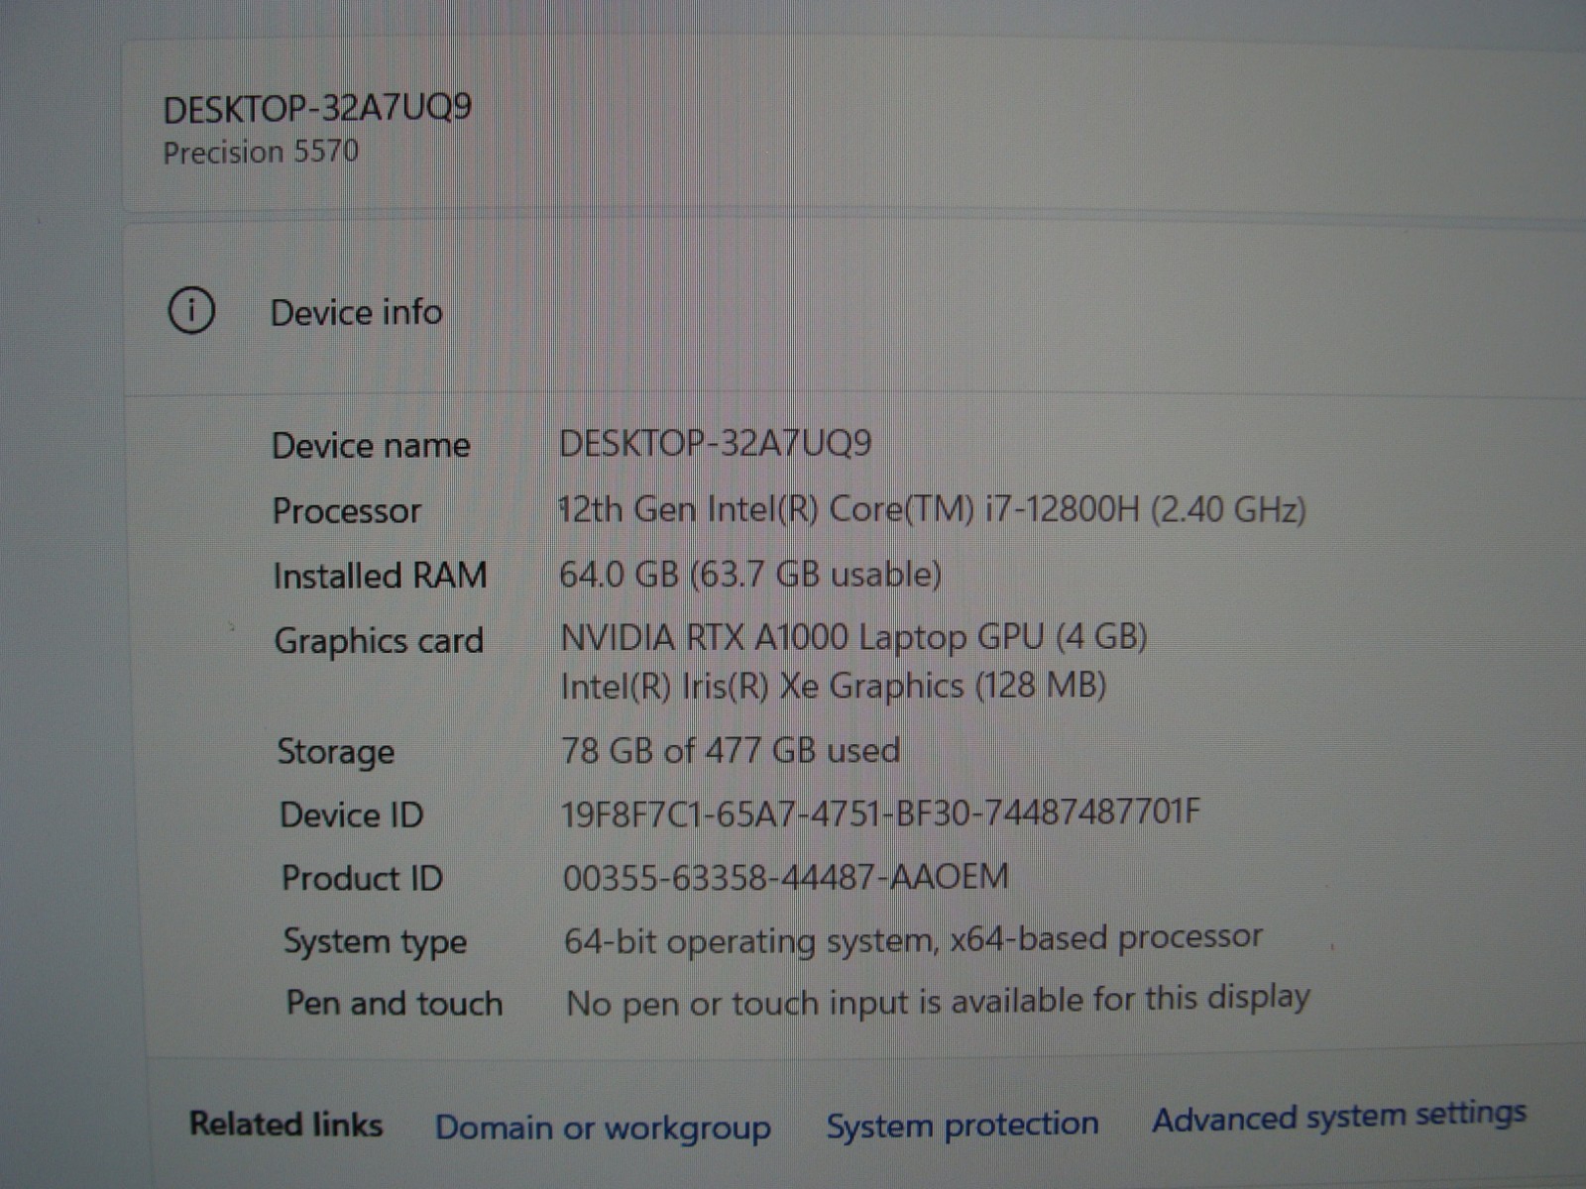Select the 64-bit operating system value
Viewport: 1586px width, 1189px height.
(x=913, y=939)
